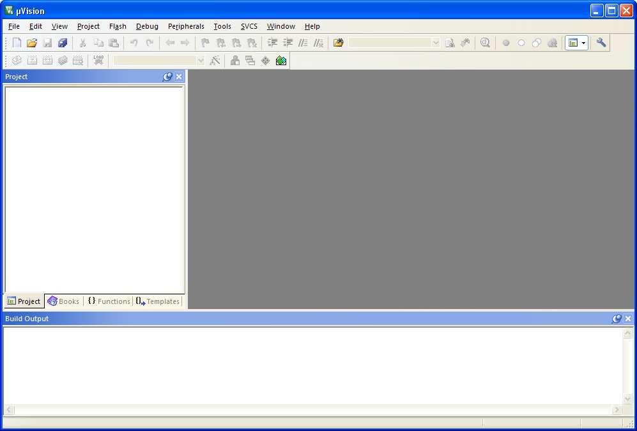The height and width of the screenshot is (431, 637).
Task: Open the Help menu
Action: click(312, 26)
